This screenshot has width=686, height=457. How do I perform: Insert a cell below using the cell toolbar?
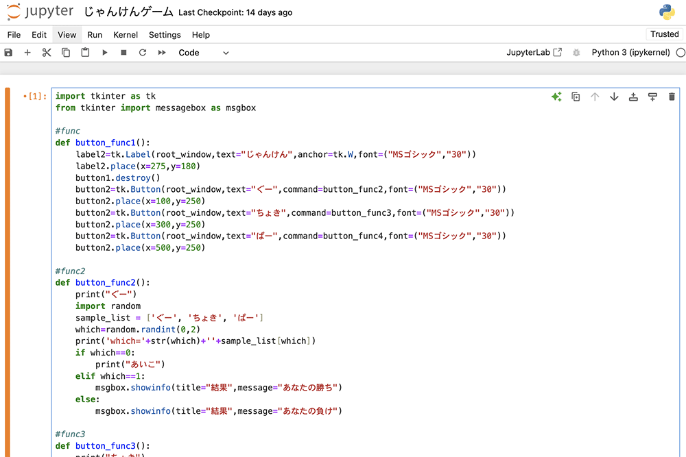(653, 97)
